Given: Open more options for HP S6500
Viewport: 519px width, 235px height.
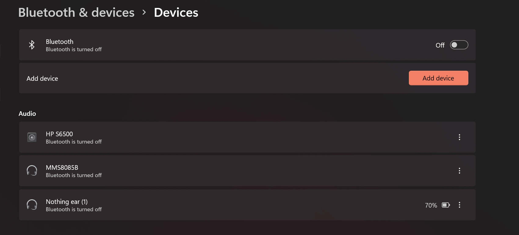Looking at the screenshot, I should pos(459,137).
